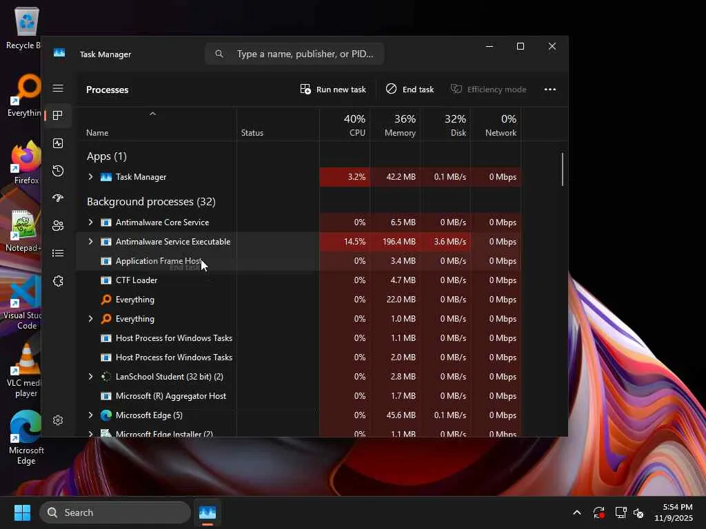Viewport: 706px width, 529px height.
Task: Open the Firefox desktop shortcut
Action: tap(26, 163)
